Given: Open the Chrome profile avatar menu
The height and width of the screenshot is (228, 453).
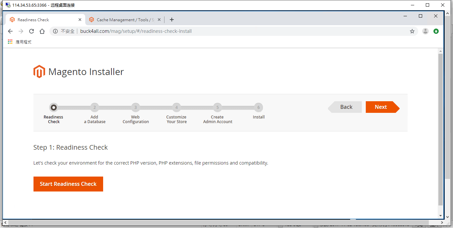Looking at the screenshot, I should pos(425,31).
